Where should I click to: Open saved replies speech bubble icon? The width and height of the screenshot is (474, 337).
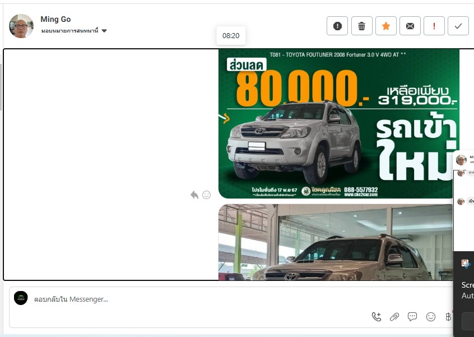(x=412, y=317)
